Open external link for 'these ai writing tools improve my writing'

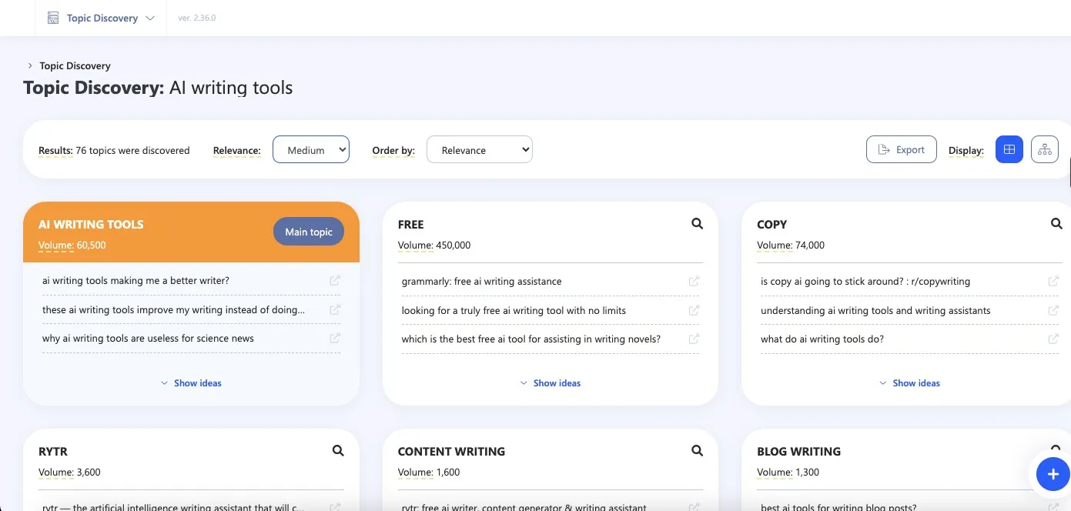click(335, 310)
